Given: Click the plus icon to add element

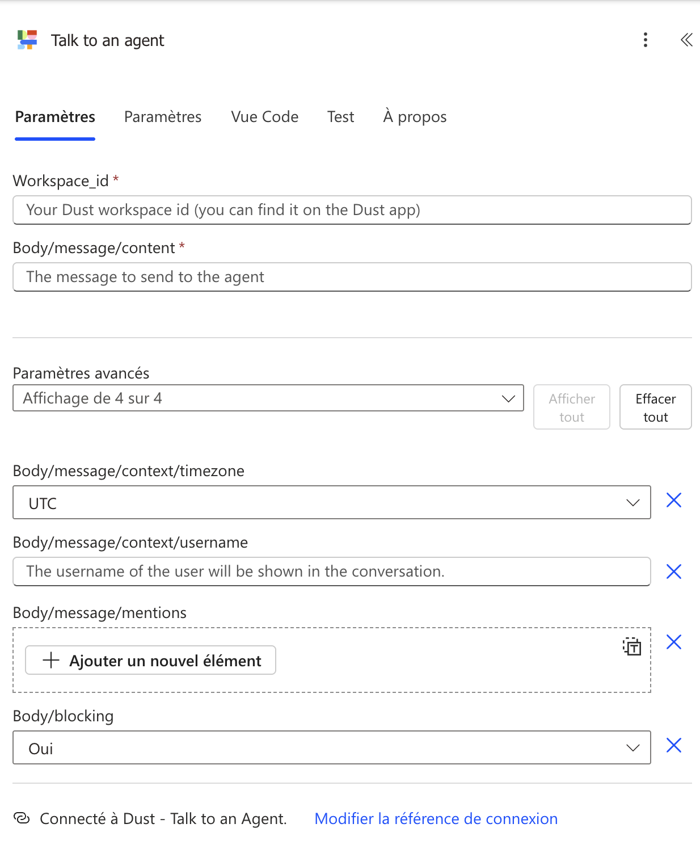Looking at the screenshot, I should coord(51,660).
